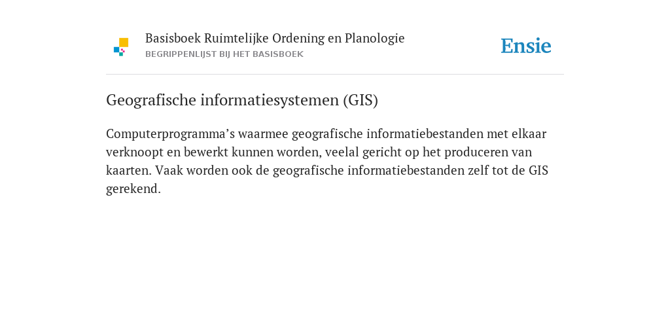Click the (GIS) abbreviation in the heading
Screen dimensions: 670x335
361,100
